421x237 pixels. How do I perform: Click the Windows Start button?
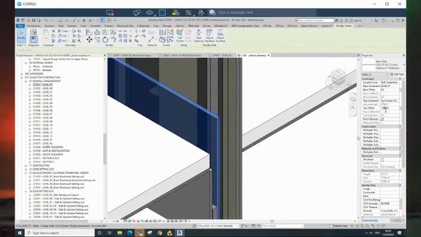(19, 232)
